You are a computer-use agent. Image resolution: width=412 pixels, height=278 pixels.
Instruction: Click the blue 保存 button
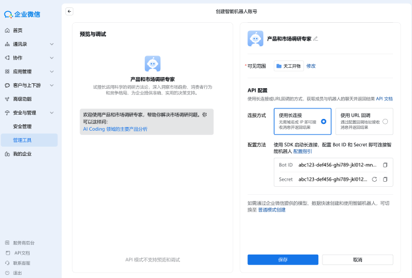pyautogui.click(x=282, y=260)
